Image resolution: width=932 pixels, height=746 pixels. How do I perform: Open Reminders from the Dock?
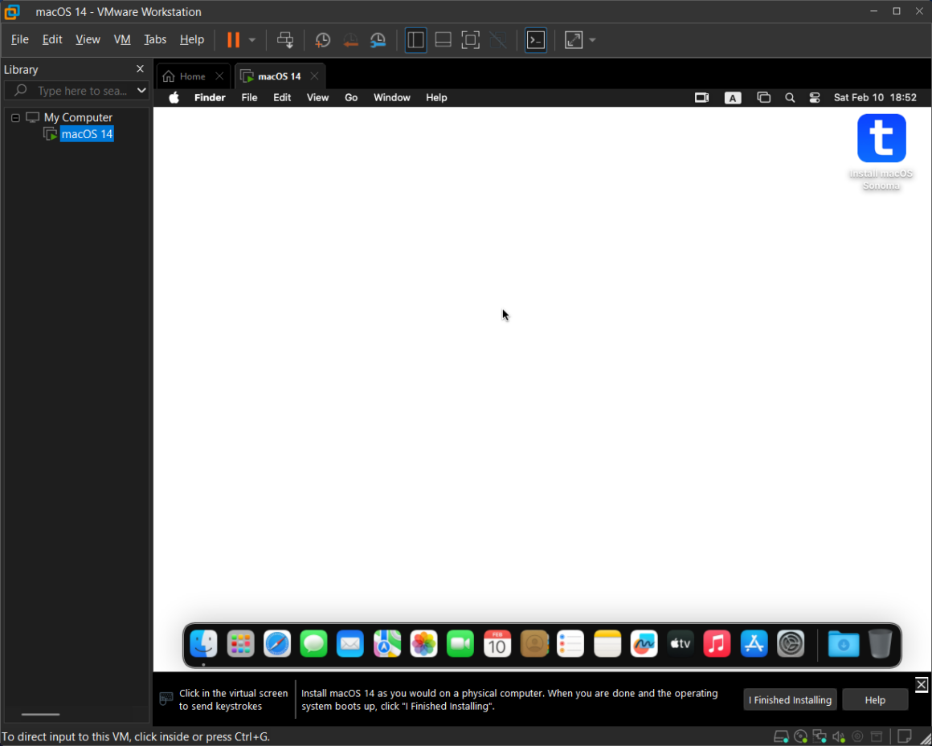click(570, 644)
